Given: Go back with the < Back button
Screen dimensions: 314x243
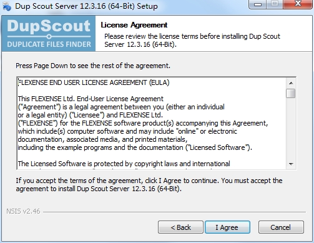Looking at the screenshot, I should [x=180, y=227].
